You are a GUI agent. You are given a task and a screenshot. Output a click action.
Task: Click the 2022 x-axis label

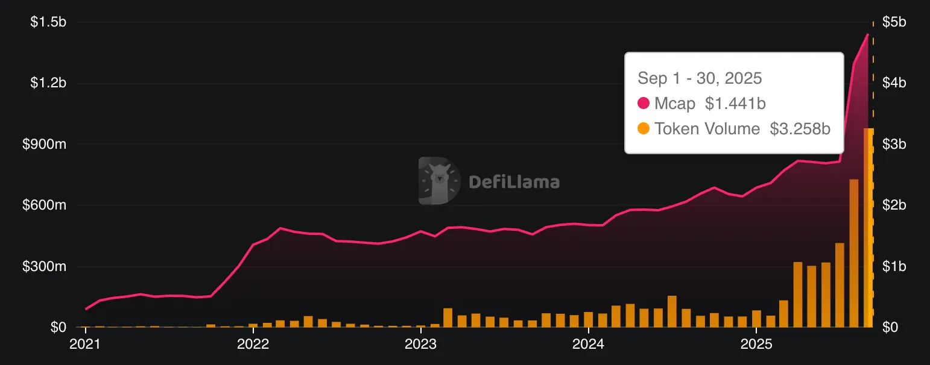[253, 346]
